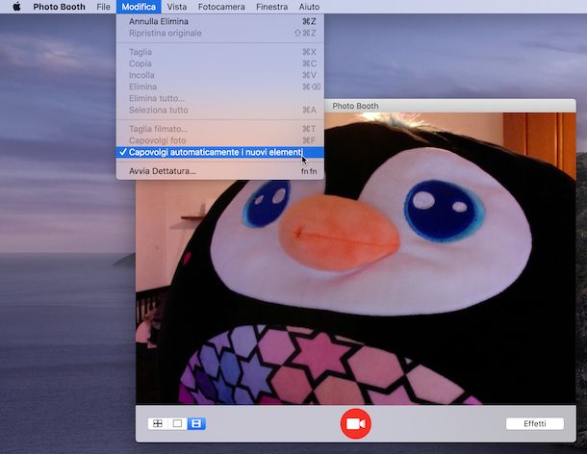Open the Aiuto help menu
The width and height of the screenshot is (587, 454).
pyautogui.click(x=309, y=7)
